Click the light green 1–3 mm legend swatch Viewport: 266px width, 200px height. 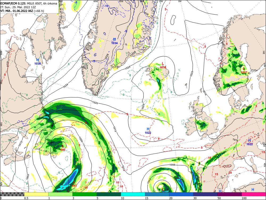click(x=60, y=194)
